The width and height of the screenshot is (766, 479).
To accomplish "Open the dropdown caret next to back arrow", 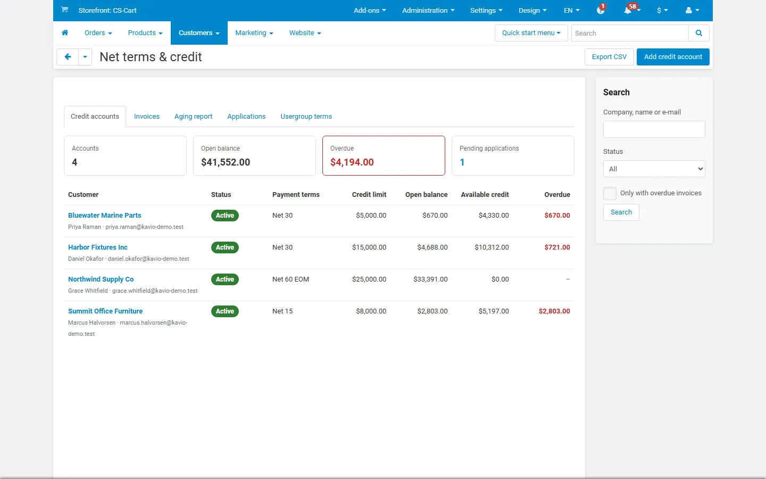I will point(85,57).
